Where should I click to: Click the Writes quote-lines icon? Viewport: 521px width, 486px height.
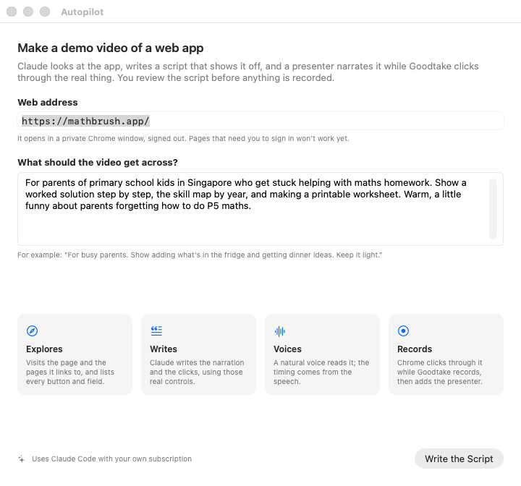156,331
